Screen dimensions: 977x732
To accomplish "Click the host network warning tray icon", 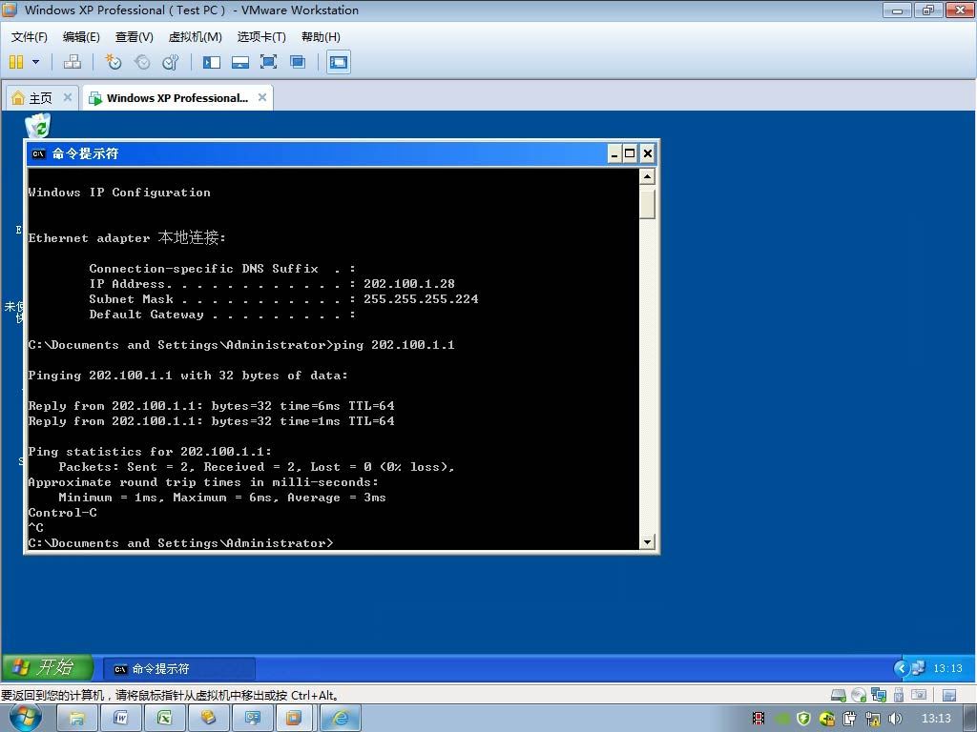I will (873, 719).
